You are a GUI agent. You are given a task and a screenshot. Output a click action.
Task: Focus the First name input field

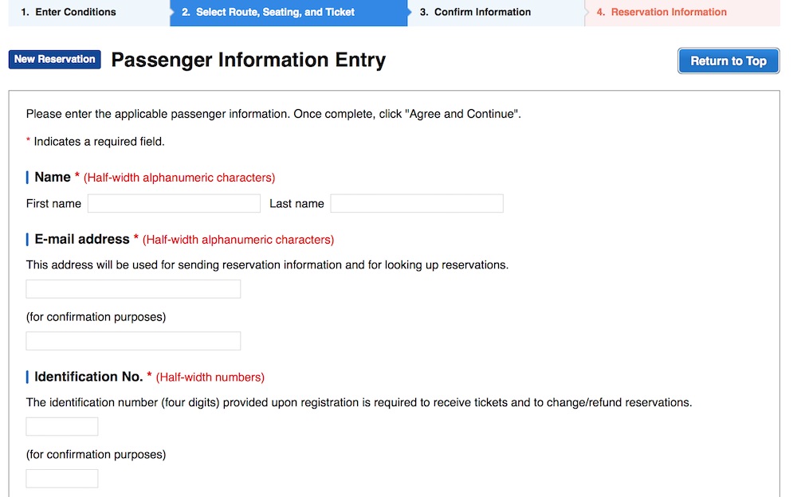[174, 203]
